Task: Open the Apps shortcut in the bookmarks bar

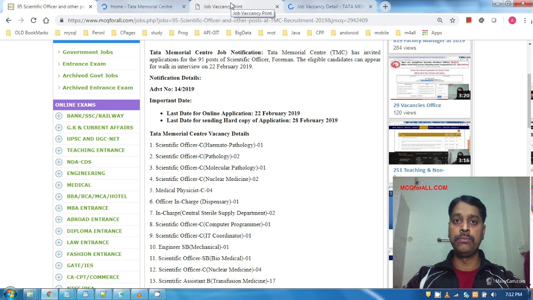Action: (x=432, y=32)
